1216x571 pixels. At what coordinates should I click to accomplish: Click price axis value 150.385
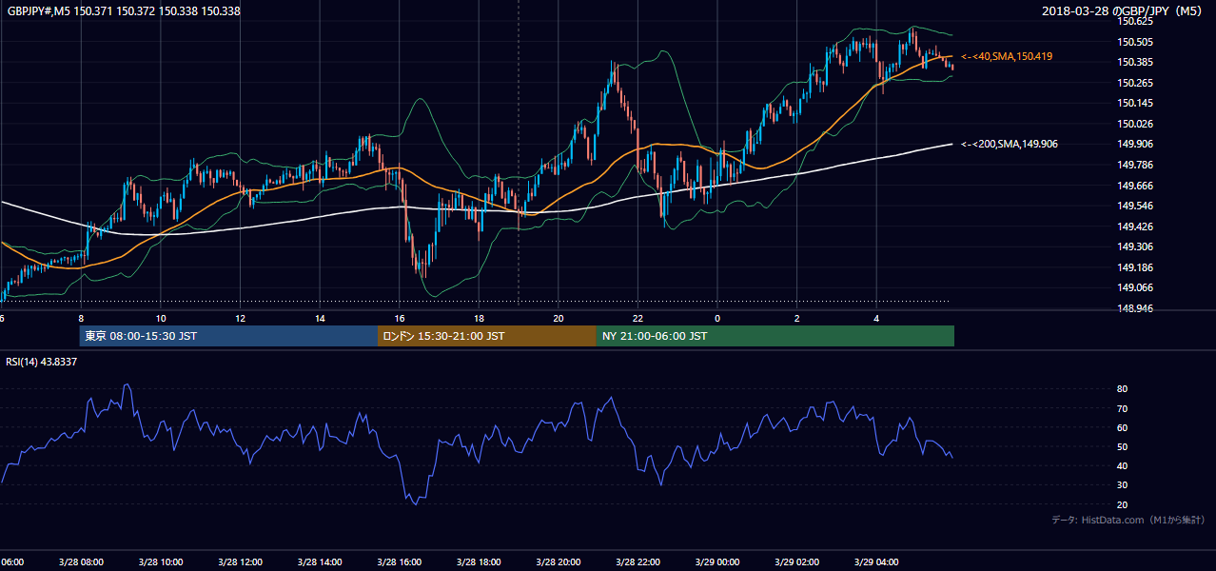pyautogui.click(x=1135, y=63)
